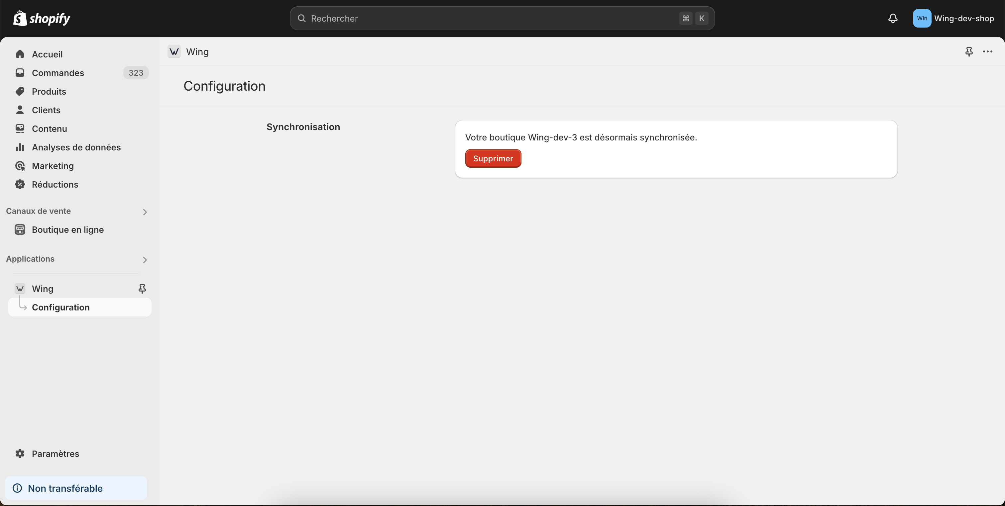Click the ⌘ shortcut key hint

[x=686, y=18]
